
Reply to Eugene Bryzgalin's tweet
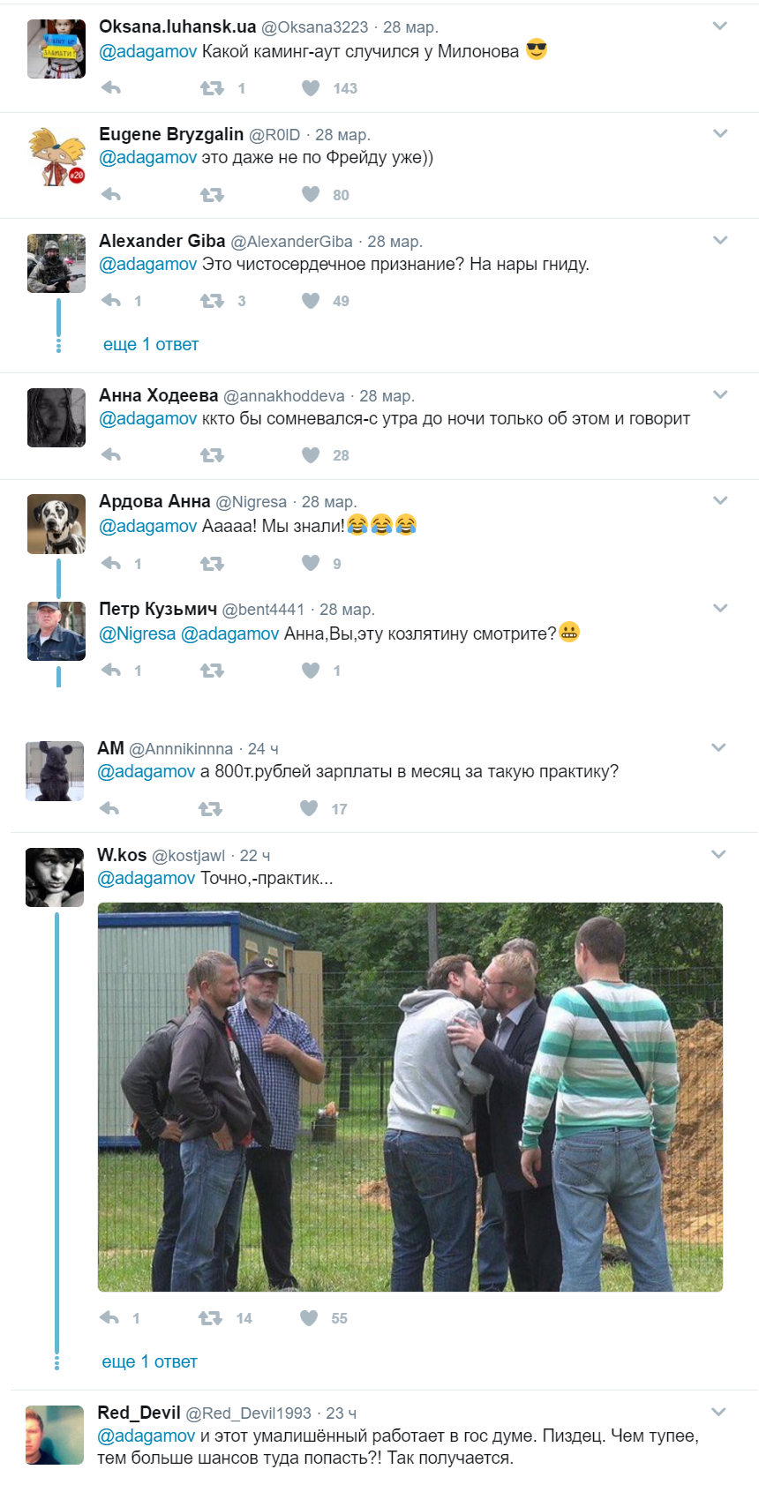[111, 194]
